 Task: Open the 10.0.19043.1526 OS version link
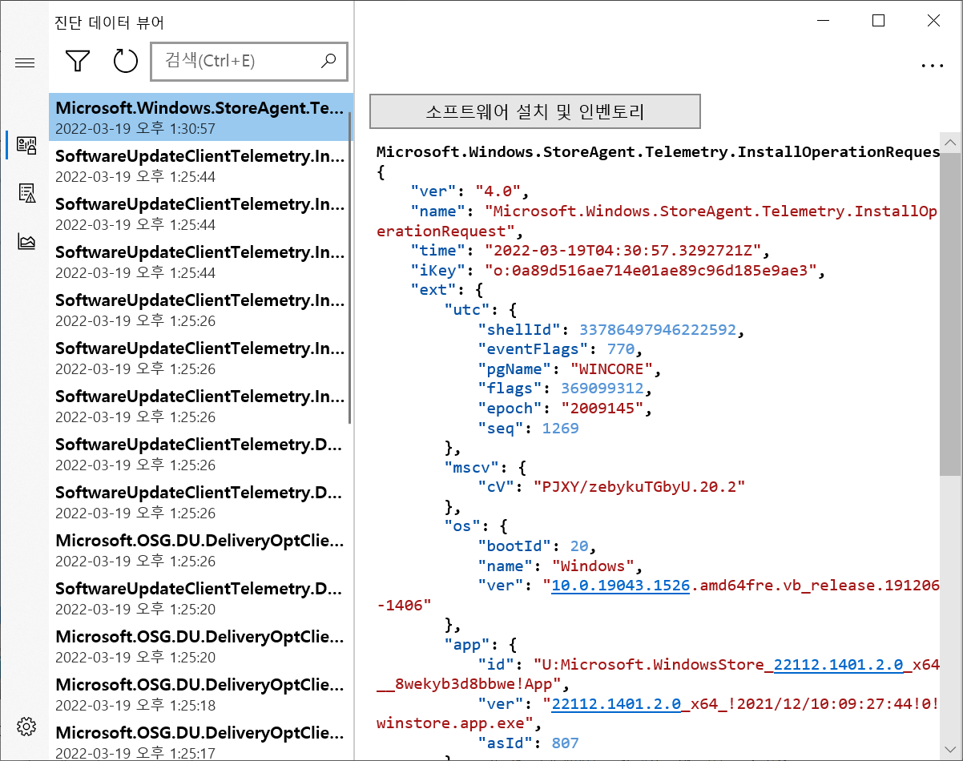621,586
